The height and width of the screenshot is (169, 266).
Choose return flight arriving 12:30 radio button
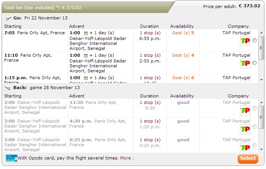255,108
